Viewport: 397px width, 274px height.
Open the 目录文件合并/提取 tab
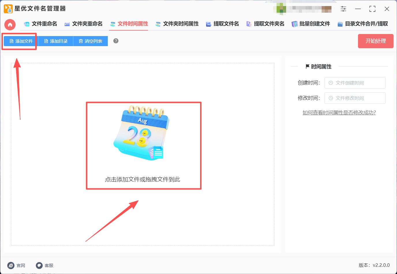pyautogui.click(x=363, y=24)
